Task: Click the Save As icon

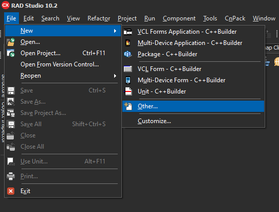Action: [11, 102]
